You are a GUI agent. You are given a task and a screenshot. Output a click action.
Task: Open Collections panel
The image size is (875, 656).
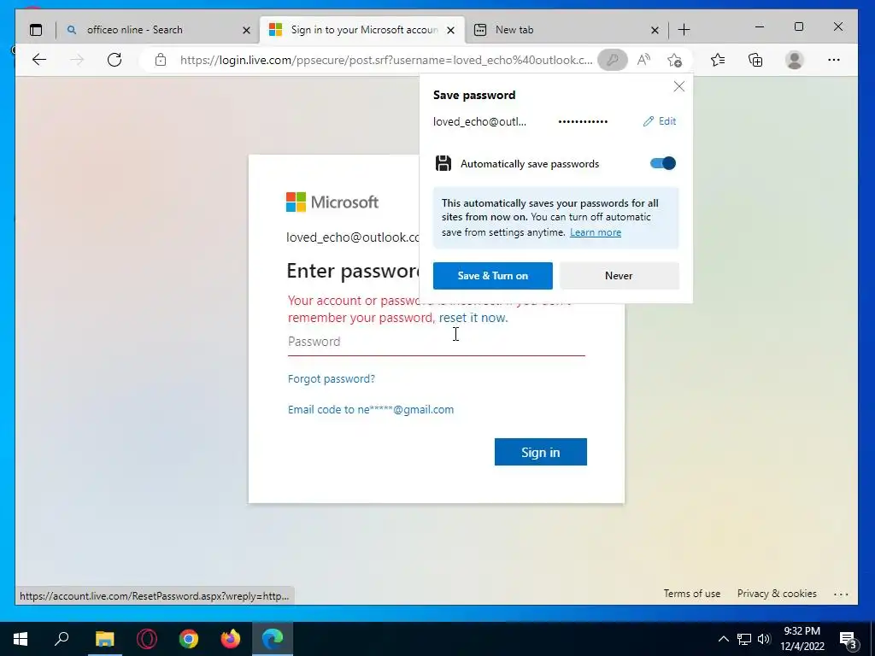pos(755,60)
